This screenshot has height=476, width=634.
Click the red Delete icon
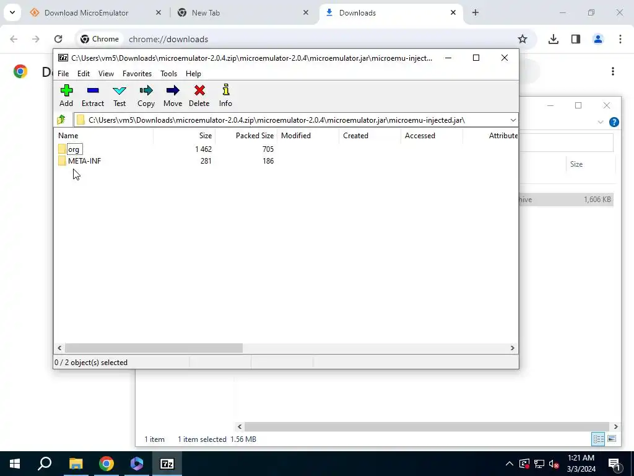199,95
